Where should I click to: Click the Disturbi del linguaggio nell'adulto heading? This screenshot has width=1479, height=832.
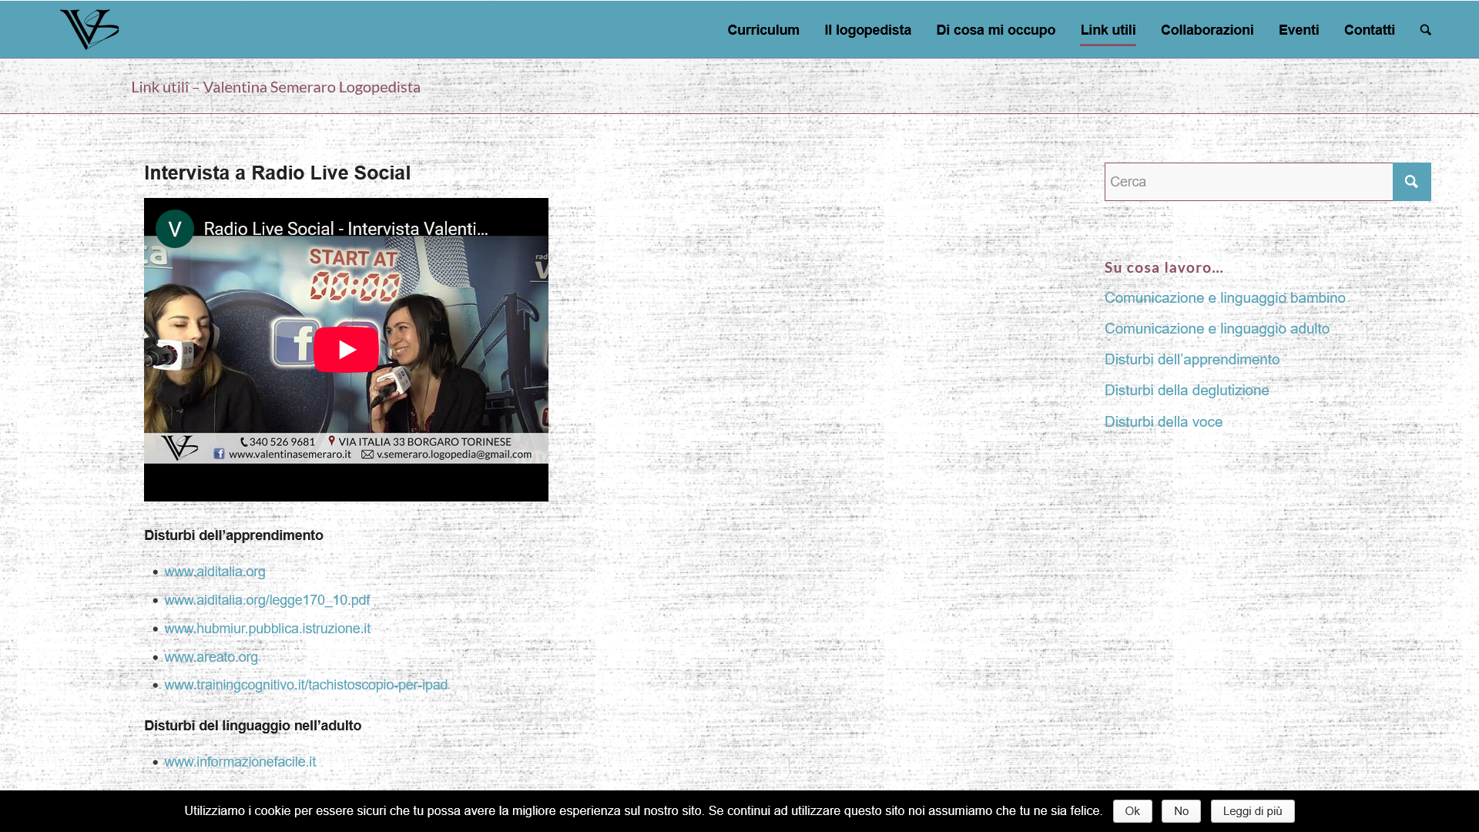[253, 726]
